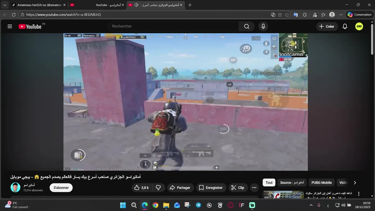
Task: Mute the tab using the speaker icon
Action: click(136, 5)
